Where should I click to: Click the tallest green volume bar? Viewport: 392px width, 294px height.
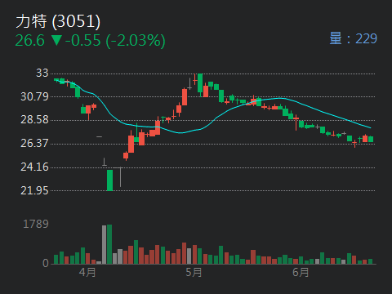click(109, 244)
